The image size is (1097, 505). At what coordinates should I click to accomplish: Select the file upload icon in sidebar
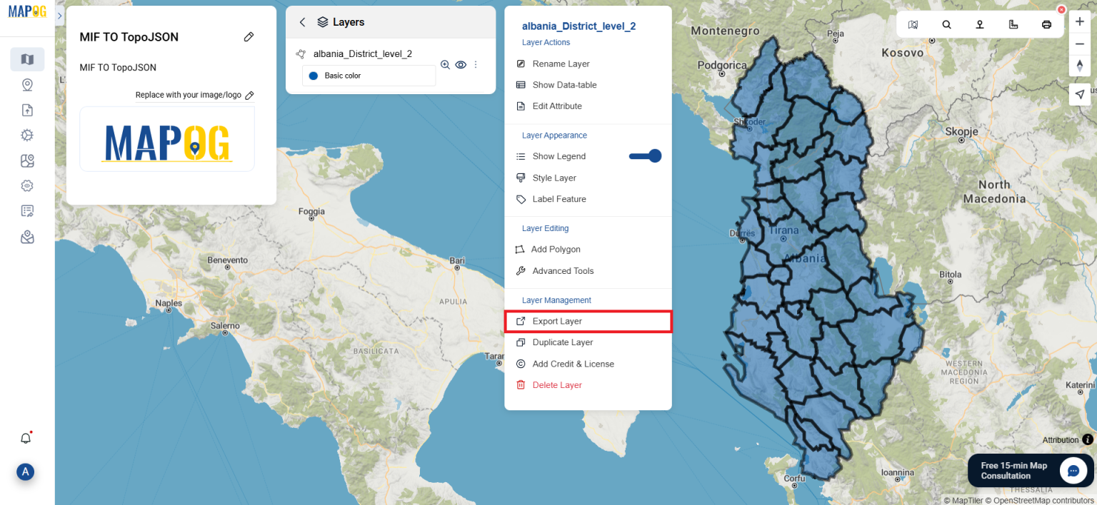coord(27,110)
